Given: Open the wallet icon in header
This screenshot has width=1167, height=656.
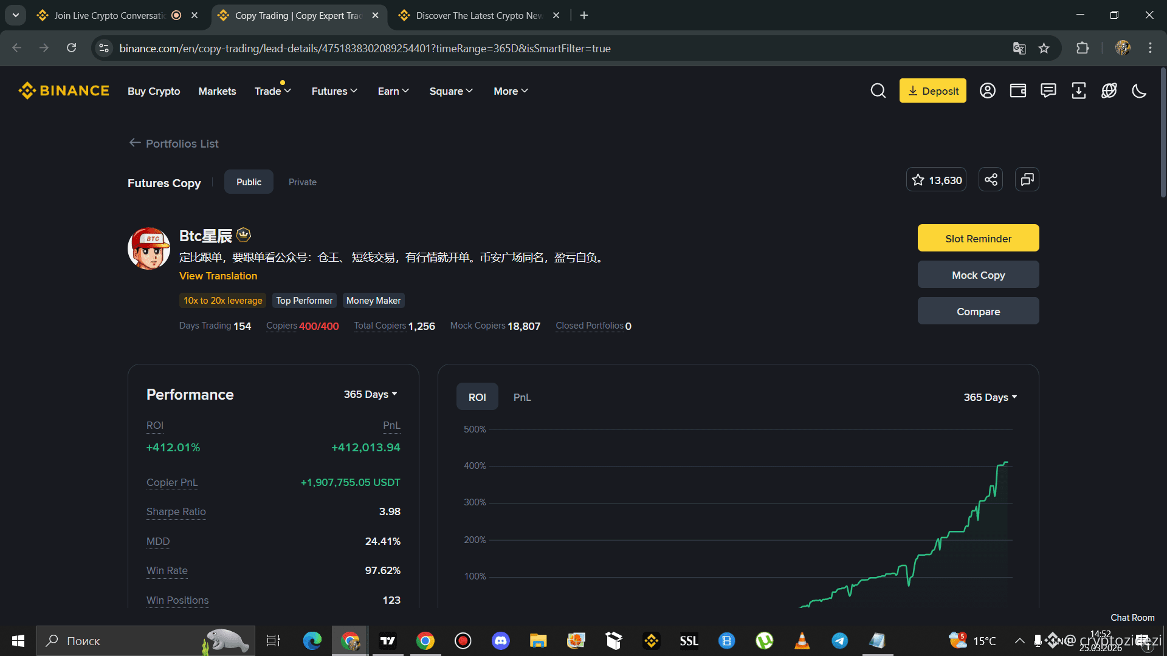Looking at the screenshot, I should (1018, 91).
